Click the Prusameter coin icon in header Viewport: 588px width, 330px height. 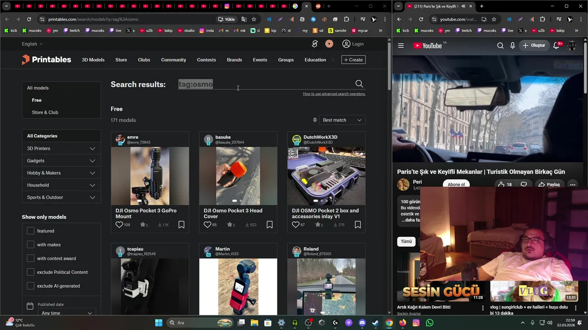click(329, 44)
